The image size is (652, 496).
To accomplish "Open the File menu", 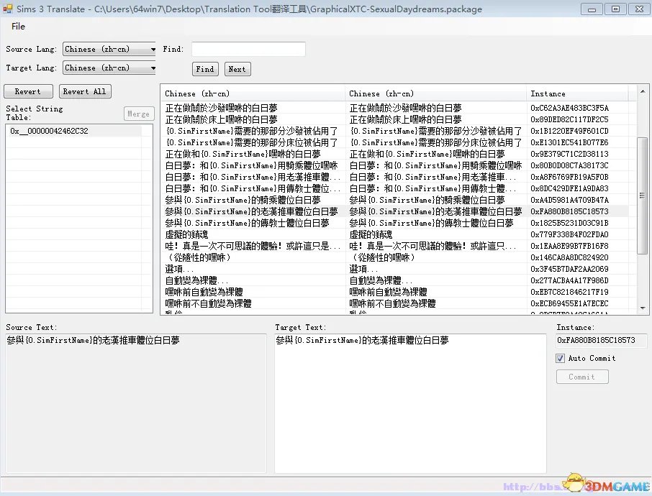I will point(18,26).
